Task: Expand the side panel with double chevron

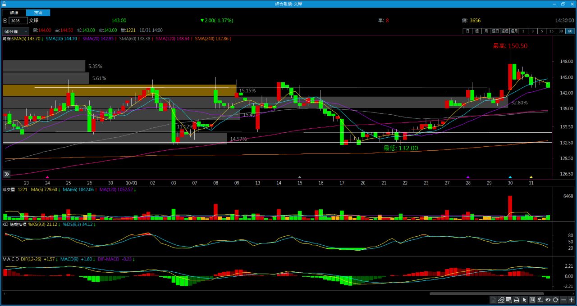Action: point(7,174)
